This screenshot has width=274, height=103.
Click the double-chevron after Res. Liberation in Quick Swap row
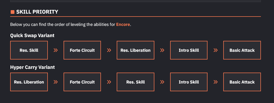[162, 50]
